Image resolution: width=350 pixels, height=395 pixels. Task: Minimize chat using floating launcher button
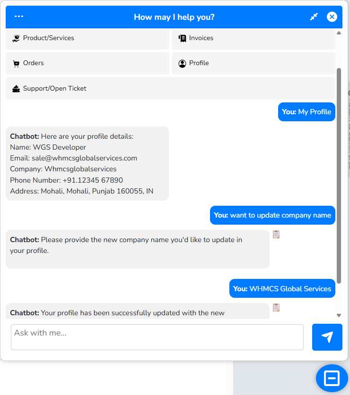(332, 378)
